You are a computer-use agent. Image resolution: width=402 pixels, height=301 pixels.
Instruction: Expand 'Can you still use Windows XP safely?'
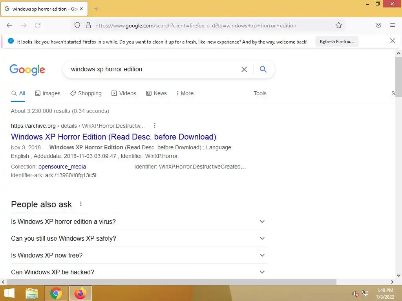coord(139,238)
